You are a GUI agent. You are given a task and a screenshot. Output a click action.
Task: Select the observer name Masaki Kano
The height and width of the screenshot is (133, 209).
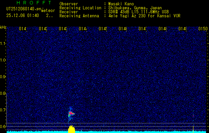click(121, 4)
